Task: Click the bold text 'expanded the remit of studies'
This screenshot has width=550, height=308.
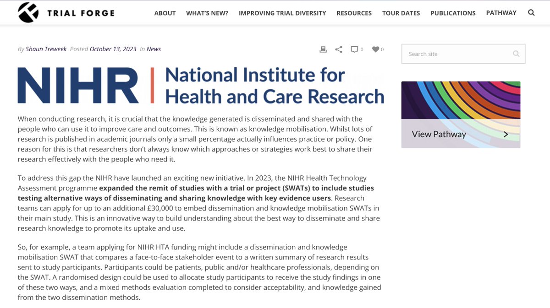Action: [x=152, y=188]
